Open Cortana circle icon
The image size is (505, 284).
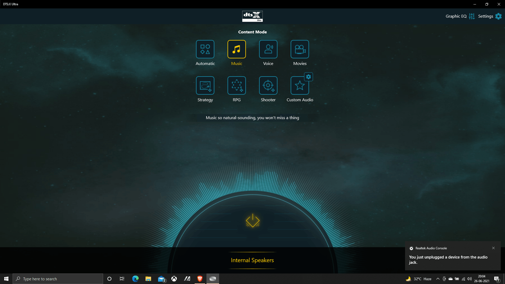pos(109,279)
